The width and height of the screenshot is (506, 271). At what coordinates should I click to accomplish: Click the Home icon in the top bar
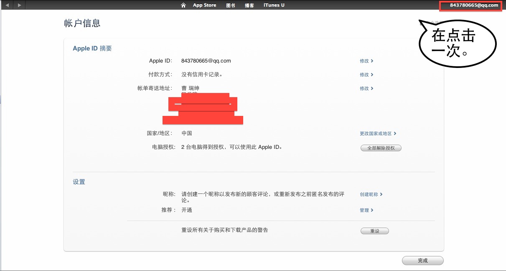pos(183,5)
